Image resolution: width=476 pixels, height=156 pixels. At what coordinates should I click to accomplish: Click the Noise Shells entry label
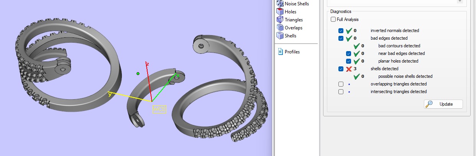[297, 4]
